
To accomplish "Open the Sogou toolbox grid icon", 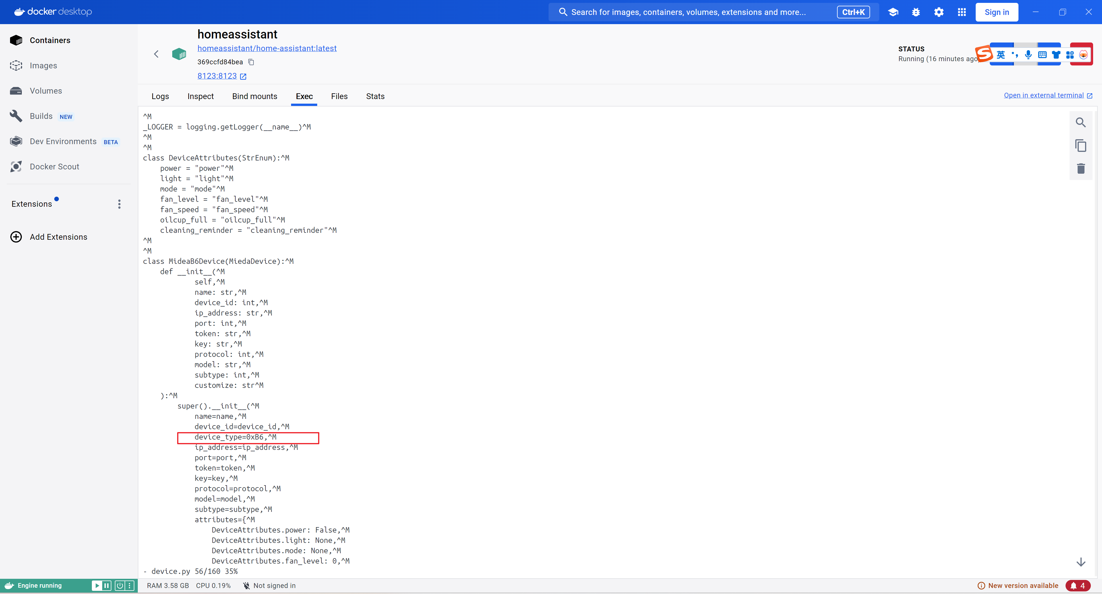I will pyautogui.click(x=1070, y=55).
